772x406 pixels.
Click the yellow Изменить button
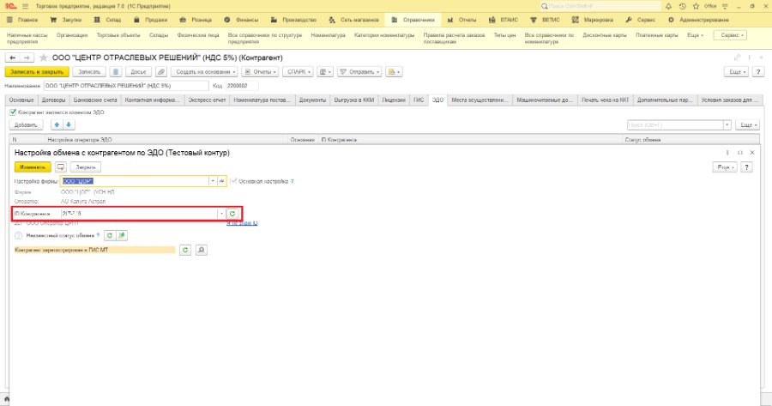(x=33, y=167)
